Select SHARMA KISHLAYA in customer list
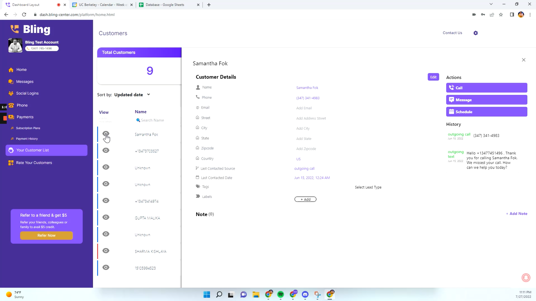 (x=151, y=252)
